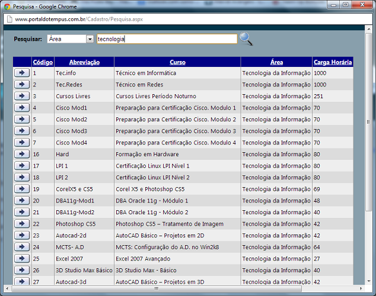Click the Chrome logo in title bar
The image size is (376, 296).
(7, 7)
